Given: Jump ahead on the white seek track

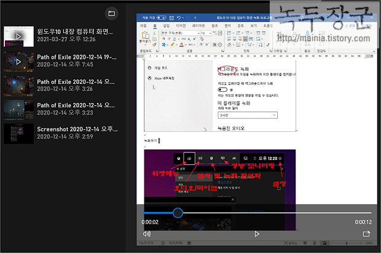Looking at the screenshot, I should [277, 213].
